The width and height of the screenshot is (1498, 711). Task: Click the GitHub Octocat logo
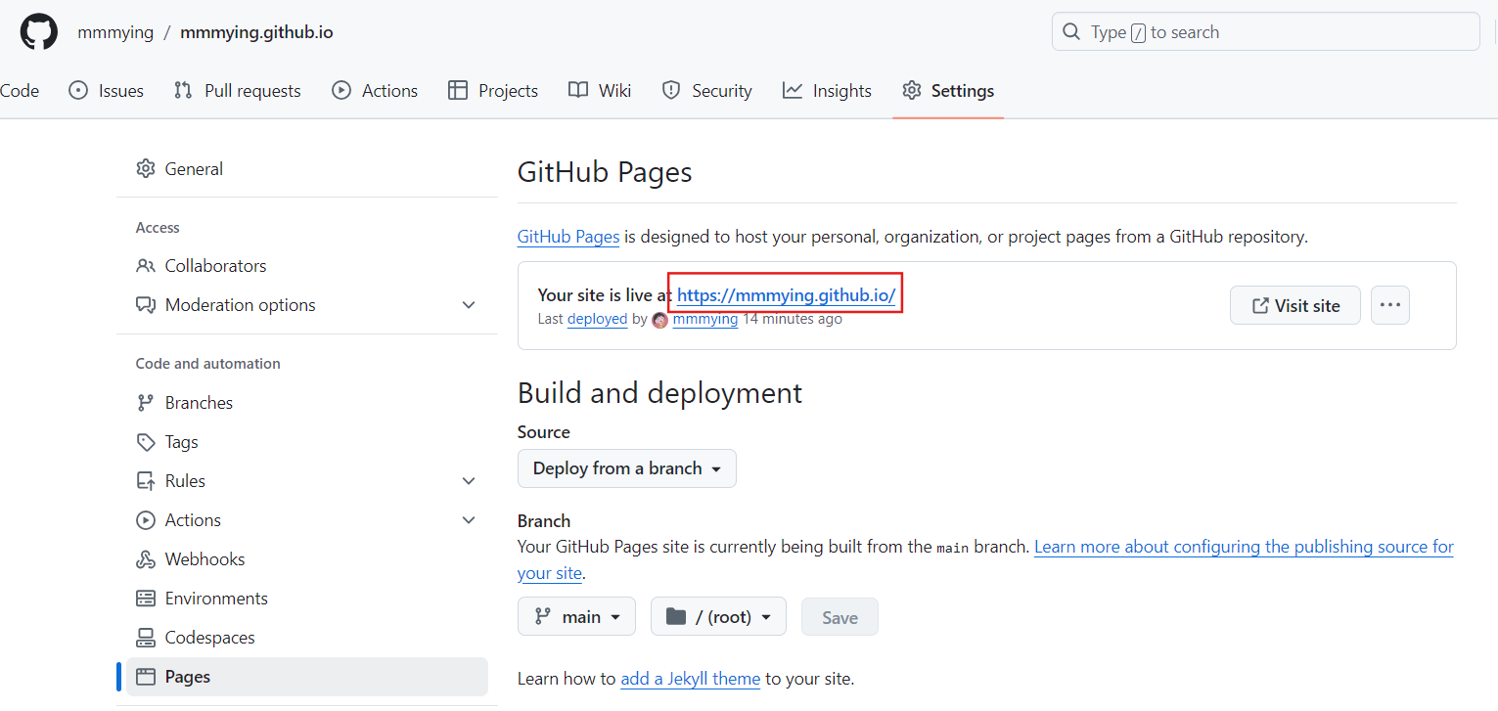pyautogui.click(x=39, y=32)
